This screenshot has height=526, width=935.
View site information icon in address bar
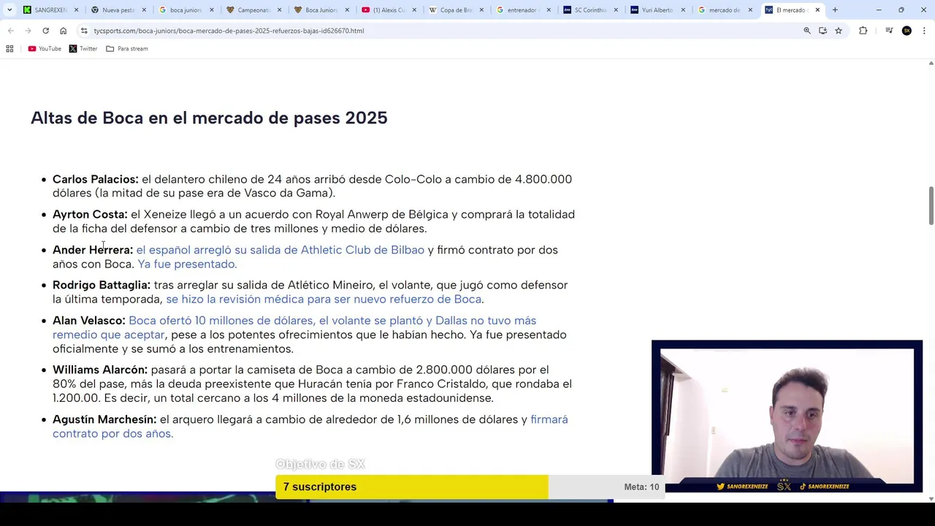84,31
